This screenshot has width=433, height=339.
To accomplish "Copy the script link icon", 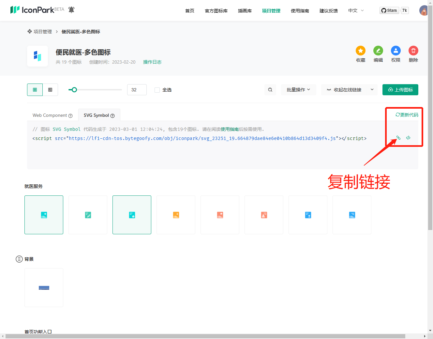I will tap(398, 138).
